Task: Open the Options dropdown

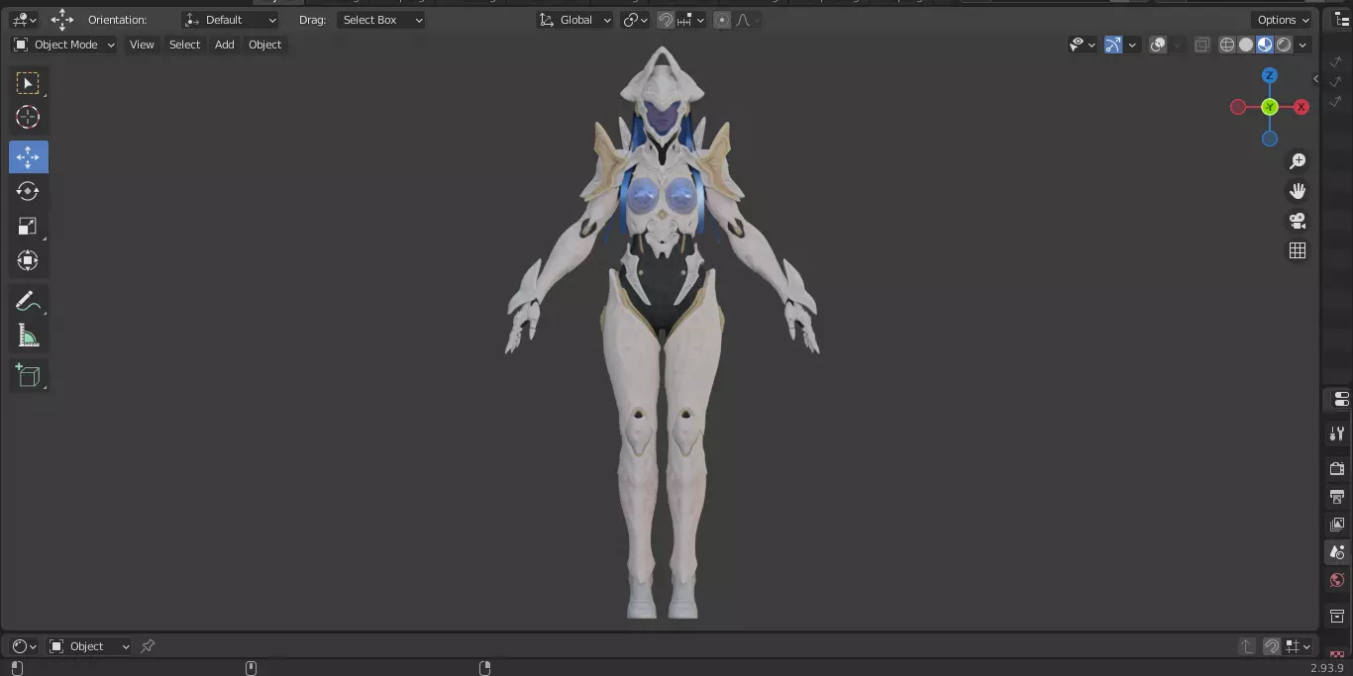Action: point(1284,20)
